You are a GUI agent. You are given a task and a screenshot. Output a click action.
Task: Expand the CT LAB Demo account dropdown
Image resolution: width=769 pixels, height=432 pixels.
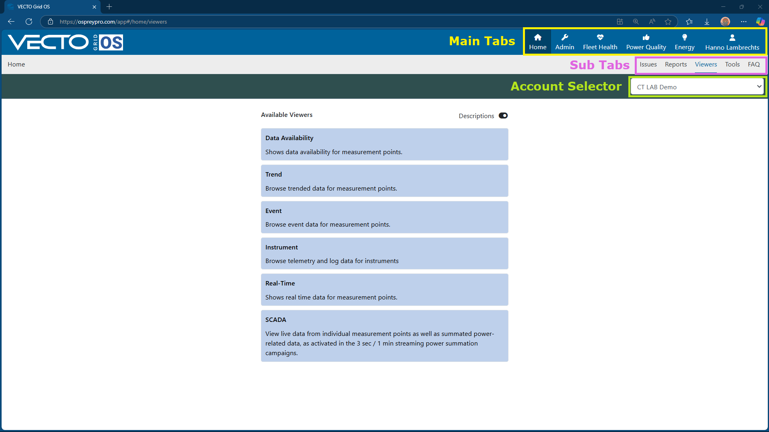697,87
